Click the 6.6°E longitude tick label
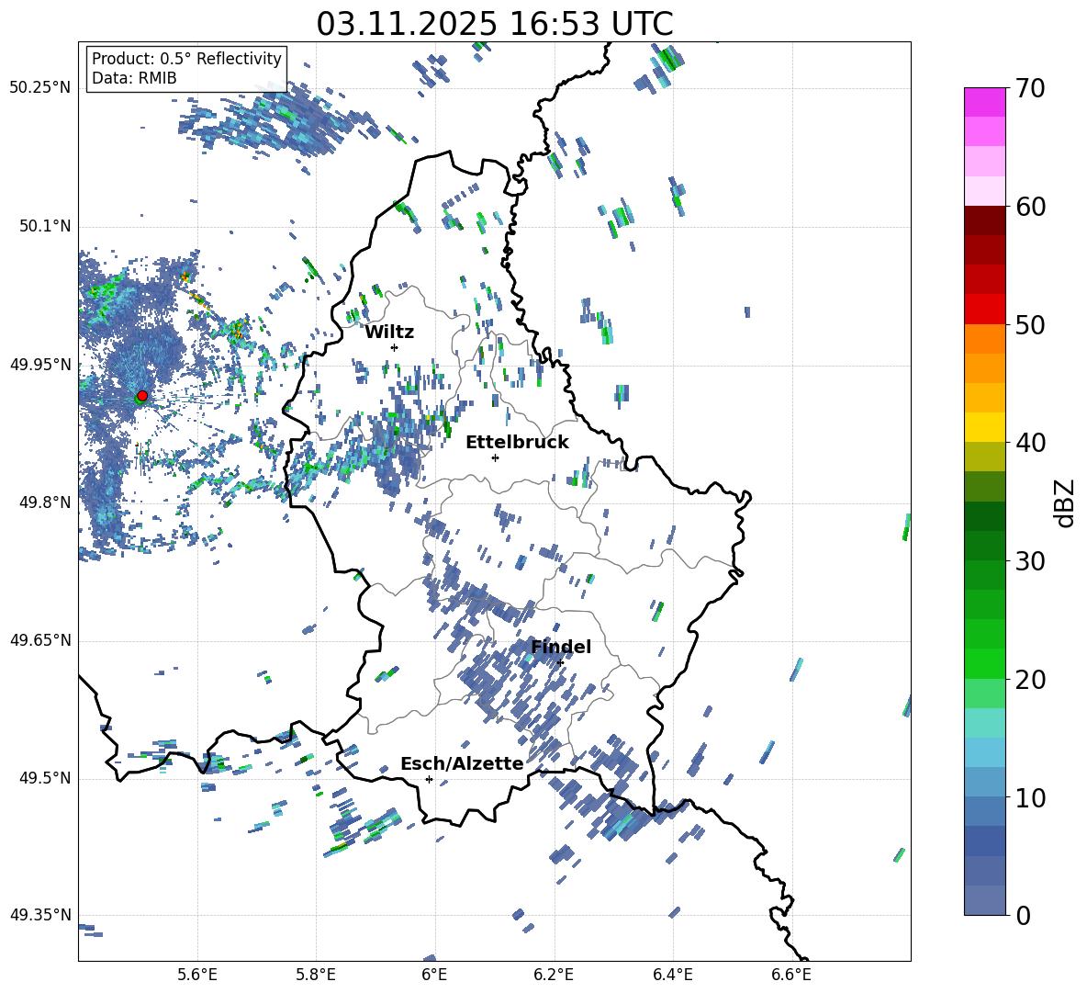 791,974
